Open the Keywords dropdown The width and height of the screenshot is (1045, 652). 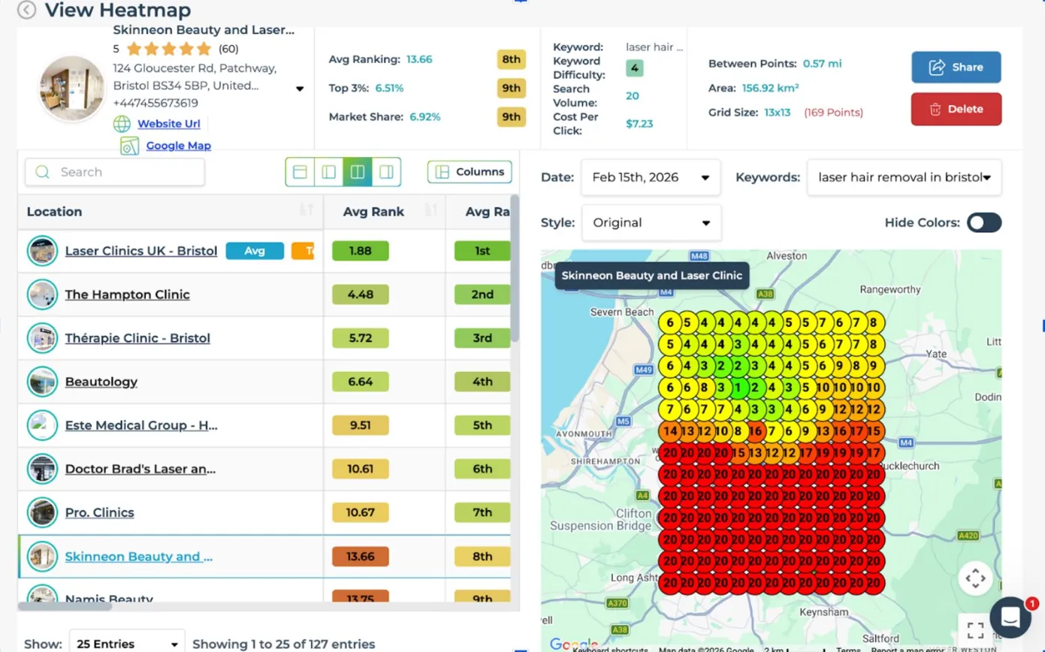[904, 178]
